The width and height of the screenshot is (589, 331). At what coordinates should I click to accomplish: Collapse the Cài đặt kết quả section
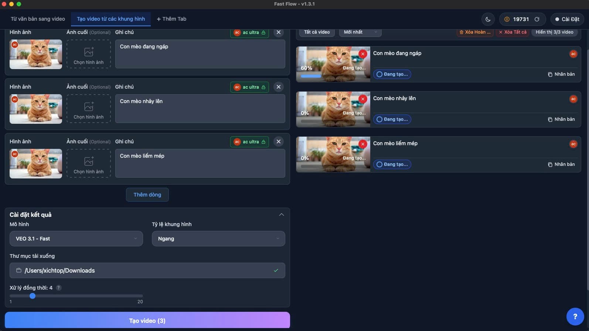pos(282,215)
